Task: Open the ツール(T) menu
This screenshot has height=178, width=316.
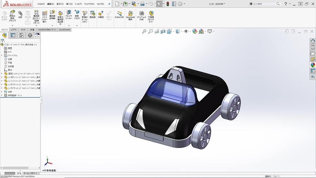Action: [78, 4]
